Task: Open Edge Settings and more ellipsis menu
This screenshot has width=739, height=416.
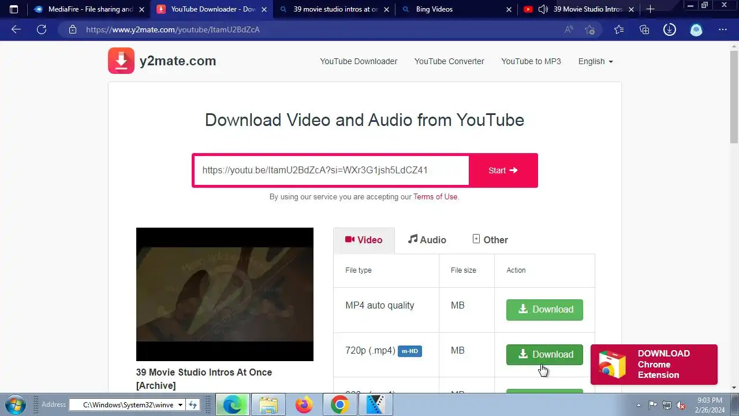Action: coord(723,29)
